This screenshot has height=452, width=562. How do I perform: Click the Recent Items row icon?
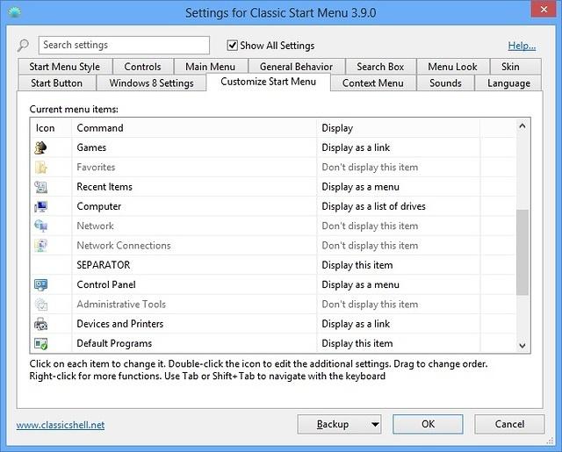(40, 187)
